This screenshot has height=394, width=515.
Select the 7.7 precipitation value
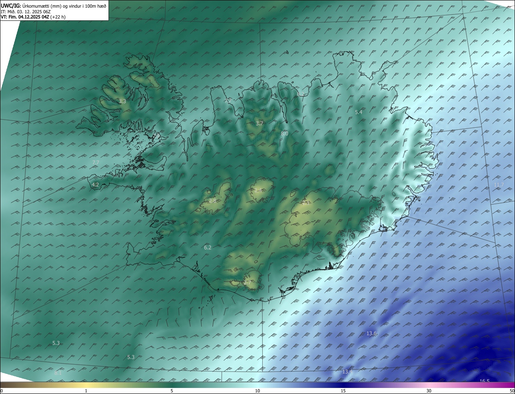coord(95,162)
